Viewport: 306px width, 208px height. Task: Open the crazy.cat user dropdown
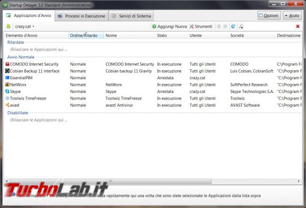[x=24, y=26]
